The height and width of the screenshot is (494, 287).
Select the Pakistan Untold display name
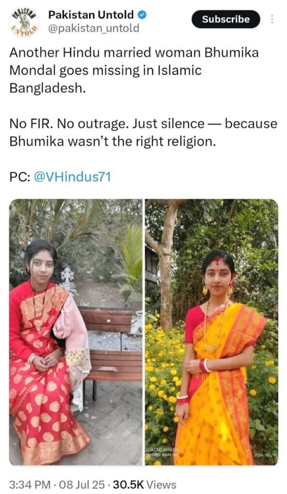[x=91, y=14]
